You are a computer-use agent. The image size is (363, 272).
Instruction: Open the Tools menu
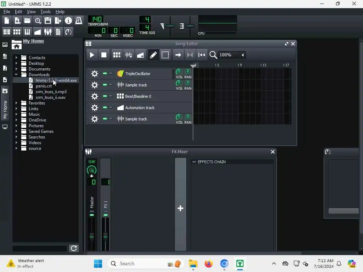click(x=45, y=12)
